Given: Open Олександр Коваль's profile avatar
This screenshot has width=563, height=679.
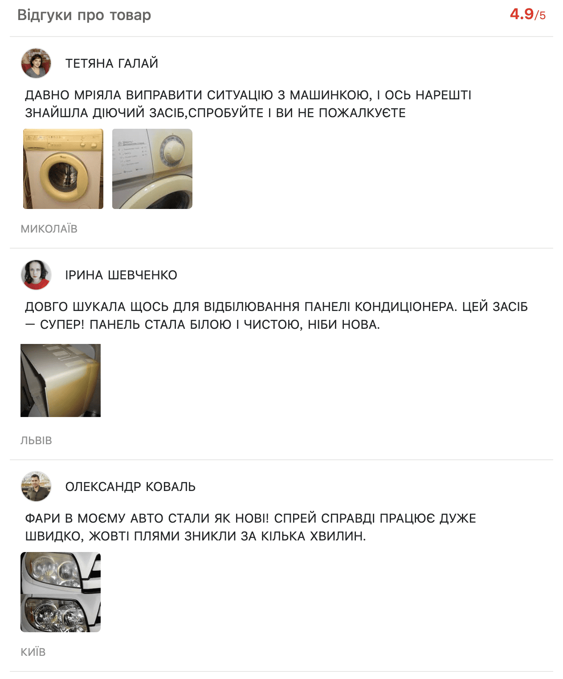Looking at the screenshot, I should [36, 487].
